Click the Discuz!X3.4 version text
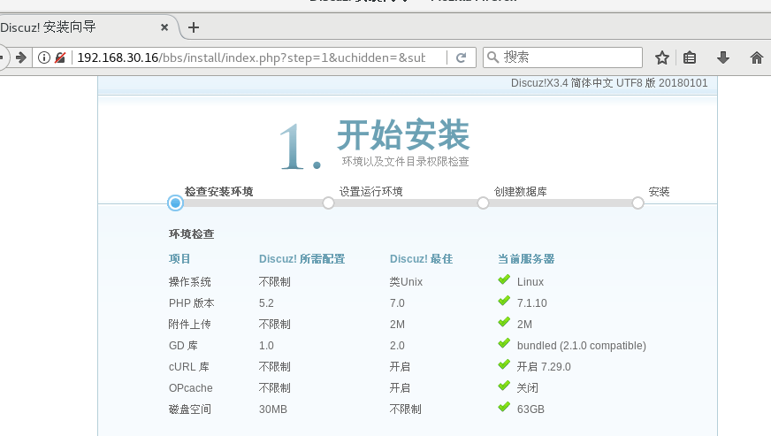The height and width of the screenshot is (436, 771). [x=609, y=82]
